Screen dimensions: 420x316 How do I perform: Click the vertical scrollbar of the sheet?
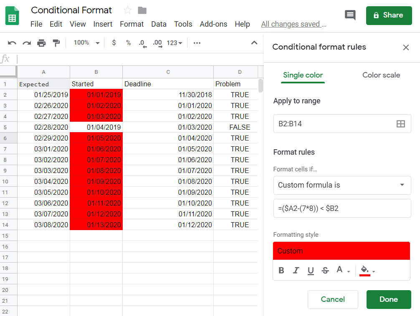261,86
